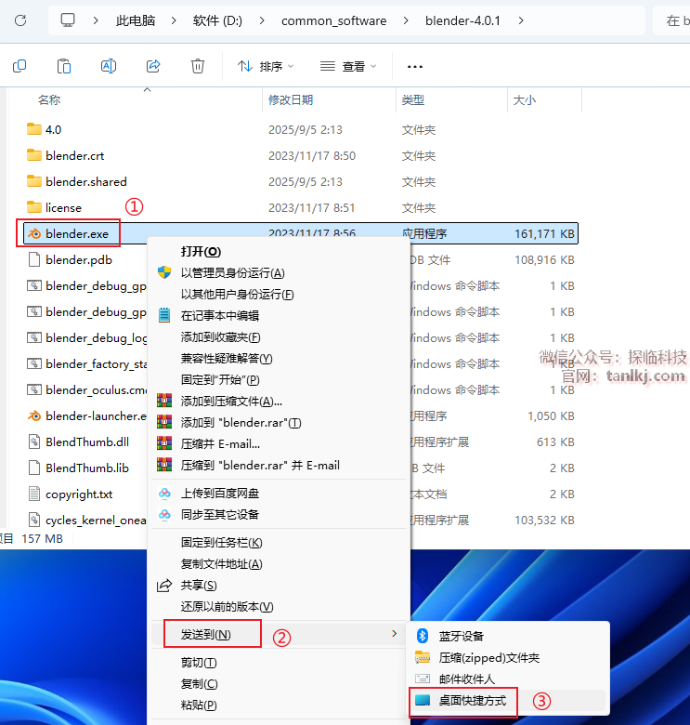
Task: Expand chevron after common_software in breadcrumb
Action: [406, 20]
